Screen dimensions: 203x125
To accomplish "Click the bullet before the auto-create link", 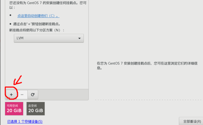I will click(10, 15).
